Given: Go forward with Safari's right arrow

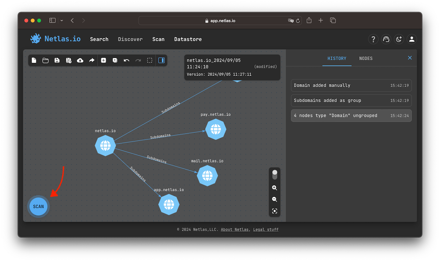Looking at the screenshot, I should point(84,21).
